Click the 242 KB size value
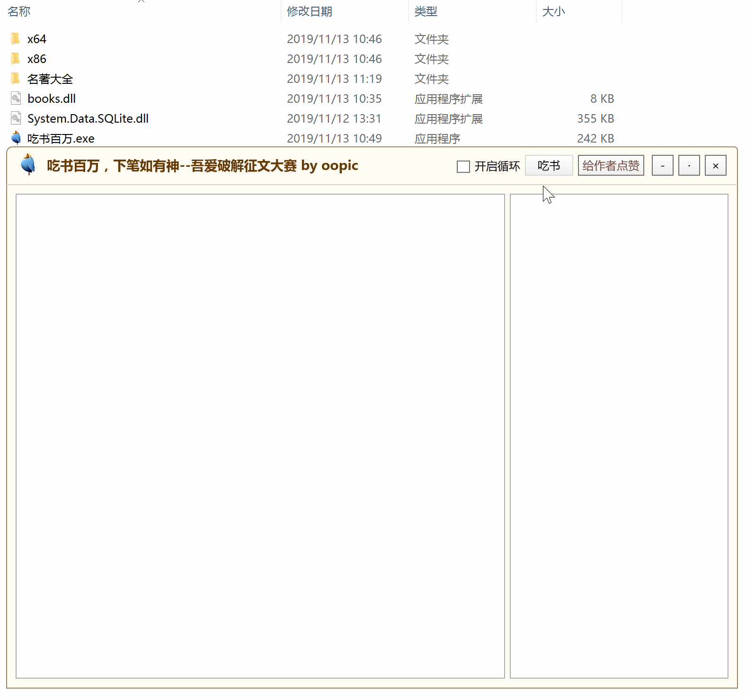This screenshot has height=699, width=746. coord(595,138)
